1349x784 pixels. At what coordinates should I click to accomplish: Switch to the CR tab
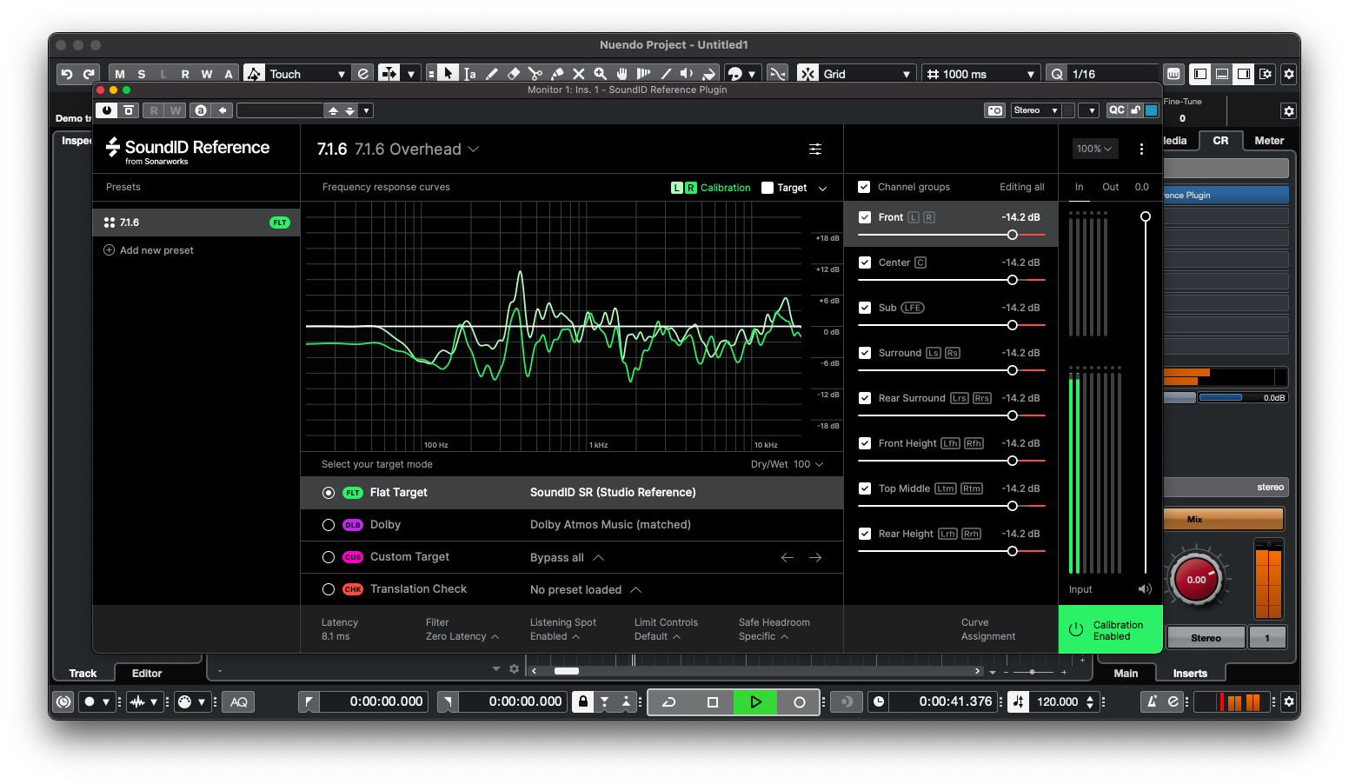point(1220,140)
